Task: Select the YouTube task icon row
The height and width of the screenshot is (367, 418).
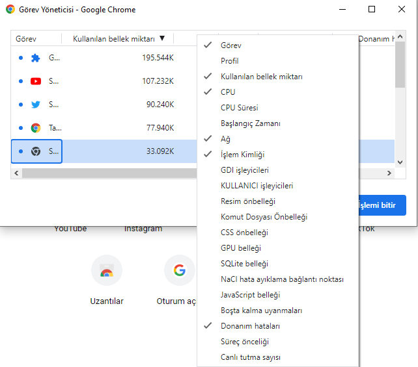Action: coord(36,81)
